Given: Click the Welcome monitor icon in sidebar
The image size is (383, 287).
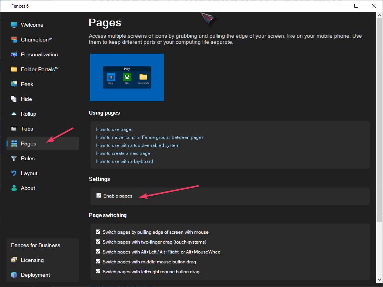Looking at the screenshot, I should [14, 25].
